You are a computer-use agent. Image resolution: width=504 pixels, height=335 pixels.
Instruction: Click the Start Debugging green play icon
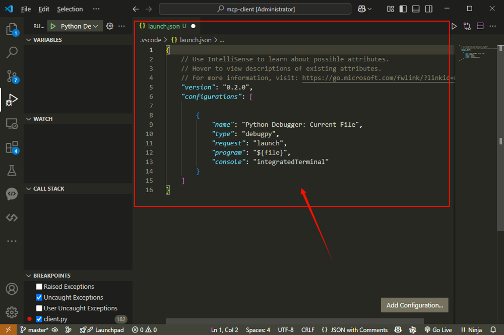pos(53,26)
